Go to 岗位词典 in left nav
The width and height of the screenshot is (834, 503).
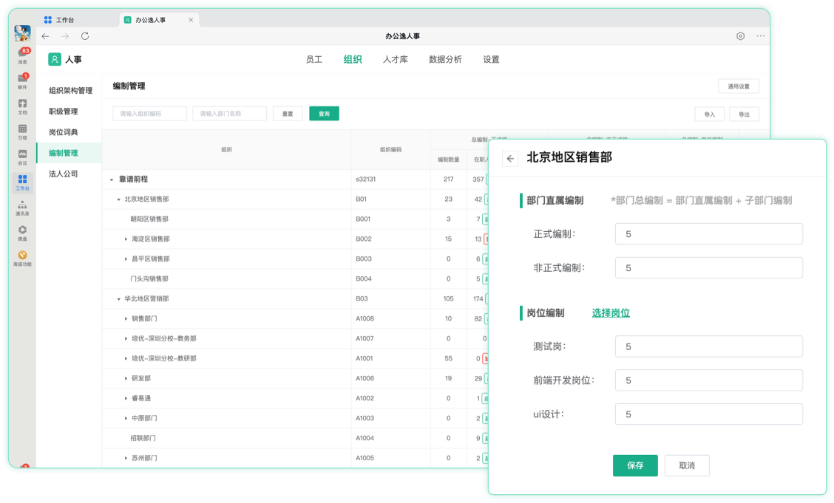click(64, 131)
